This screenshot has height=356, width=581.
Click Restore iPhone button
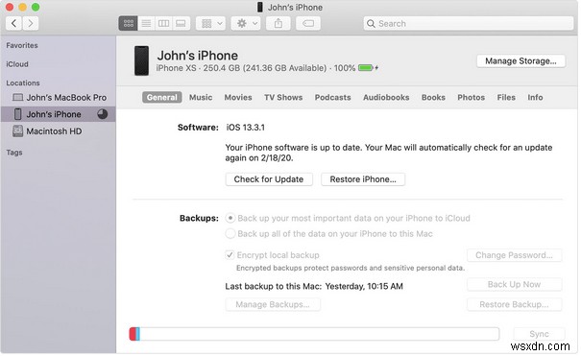coord(363,179)
